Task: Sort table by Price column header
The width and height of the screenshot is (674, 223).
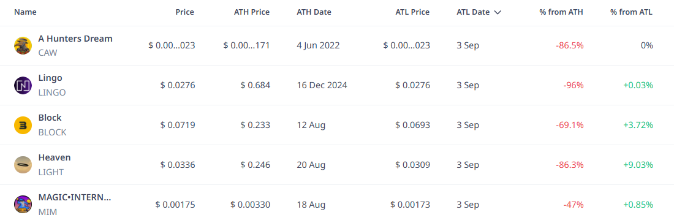Action: click(x=185, y=12)
